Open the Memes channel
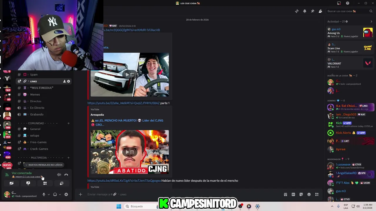Viewport: 376px width, 211px height. click(x=44, y=94)
